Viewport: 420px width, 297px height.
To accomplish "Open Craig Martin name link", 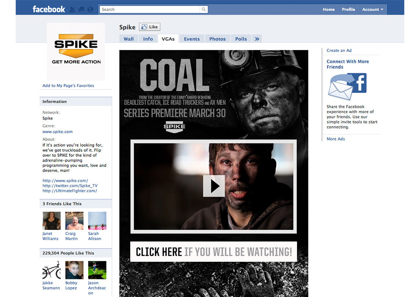I will tap(72, 236).
